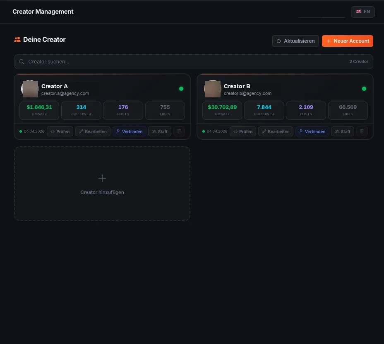Click the trash delete icon on Creator B's card
Screen dimensions: 384x344
(x=362, y=131)
